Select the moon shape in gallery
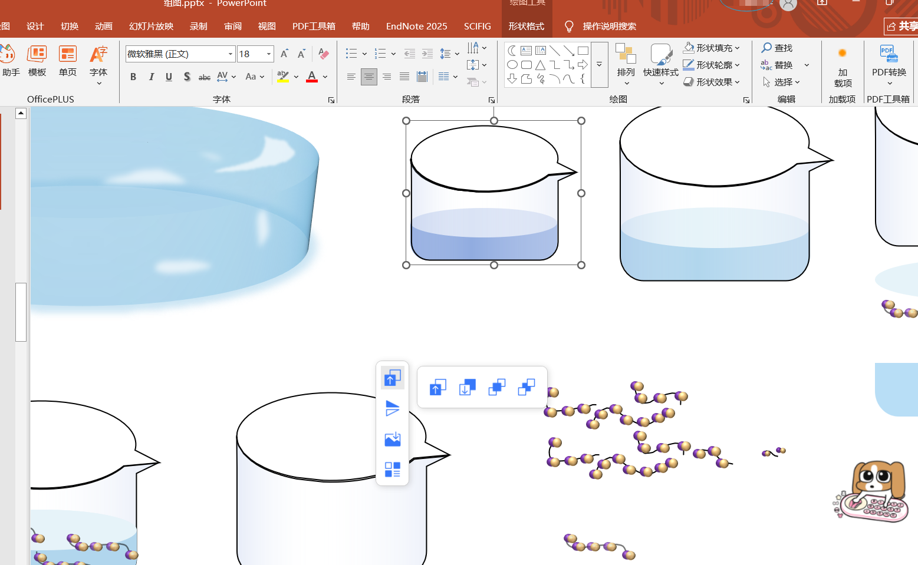The image size is (918, 565). (x=512, y=51)
